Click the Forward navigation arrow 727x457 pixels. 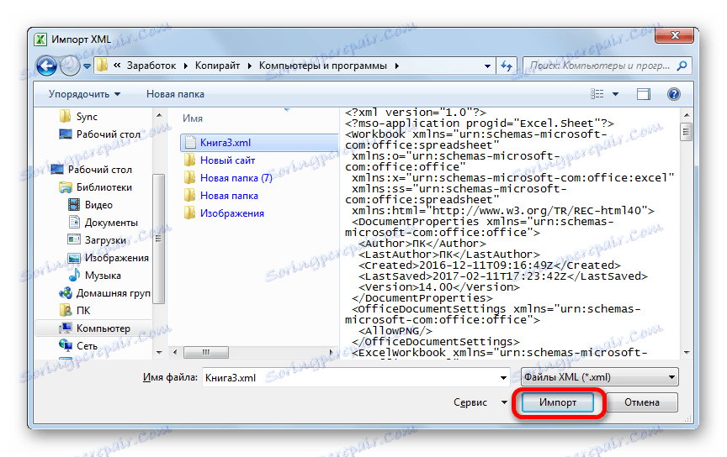70,66
